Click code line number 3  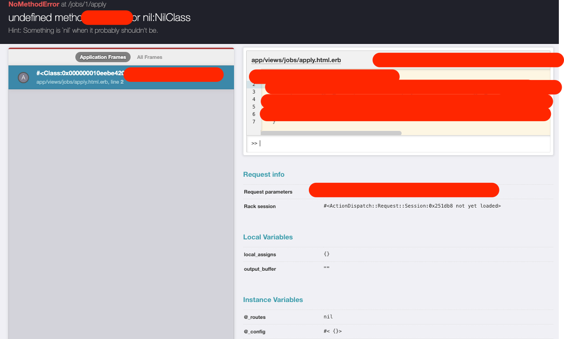click(254, 92)
